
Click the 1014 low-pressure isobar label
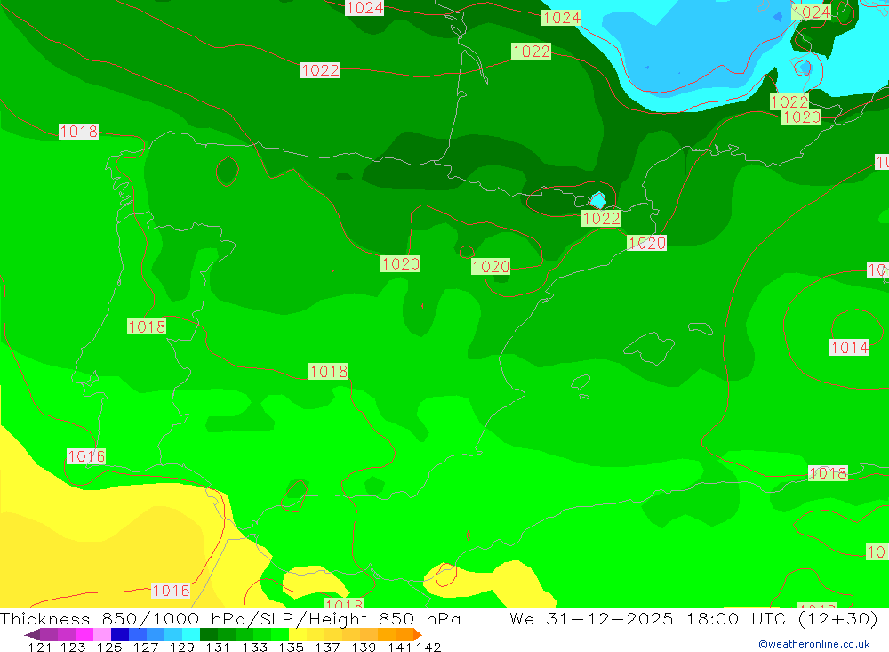849,347
